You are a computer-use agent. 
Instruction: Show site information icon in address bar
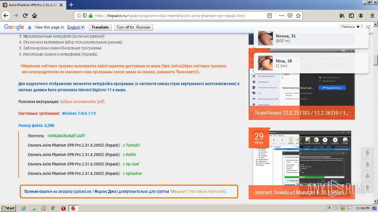pyautogui.click(x=79, y=16)
